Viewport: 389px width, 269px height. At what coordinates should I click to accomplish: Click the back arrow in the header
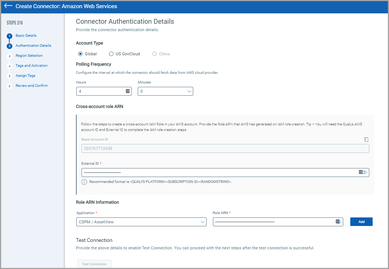point(8,6)
